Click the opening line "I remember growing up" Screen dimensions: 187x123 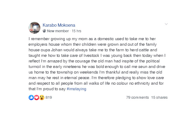click(47, 39)
